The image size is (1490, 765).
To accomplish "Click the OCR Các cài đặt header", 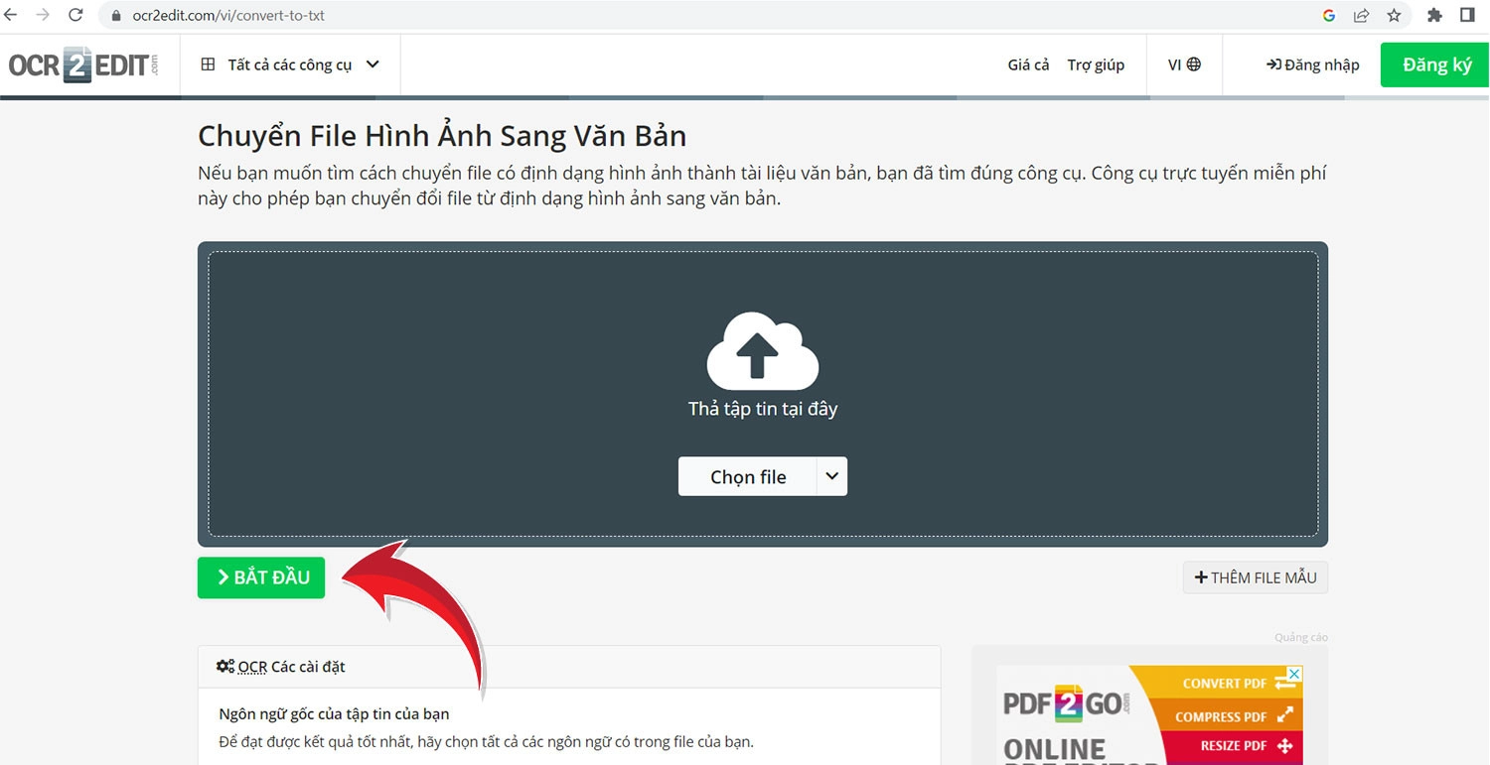I will coord(569,667).
